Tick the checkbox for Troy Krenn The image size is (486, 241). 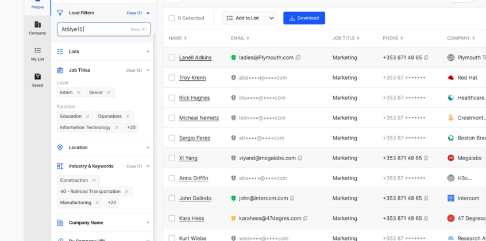click(172, 77)
